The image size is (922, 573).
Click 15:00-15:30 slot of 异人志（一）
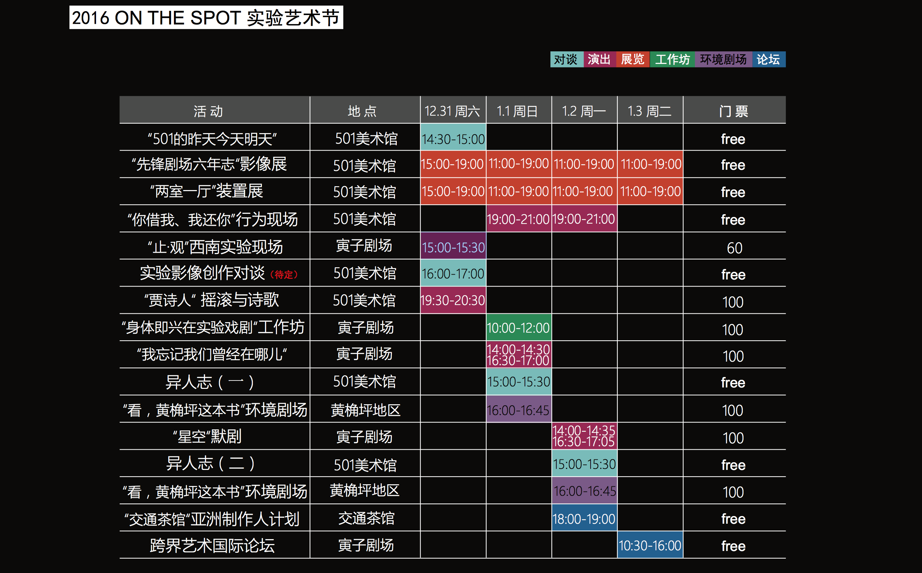click(x=519, y=382)
